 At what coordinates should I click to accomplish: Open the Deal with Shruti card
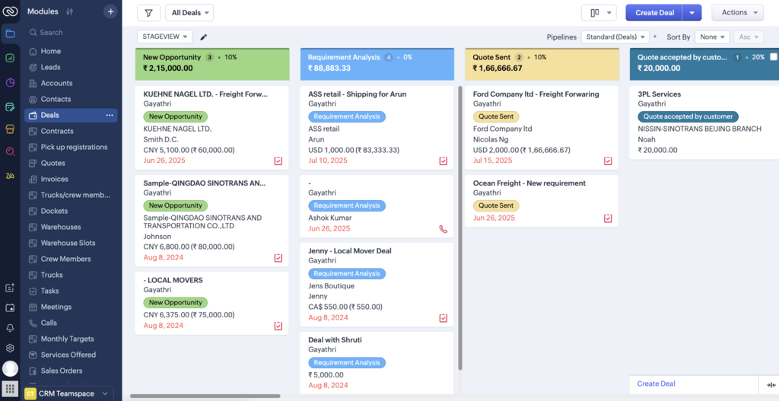(x=335, y=340)
